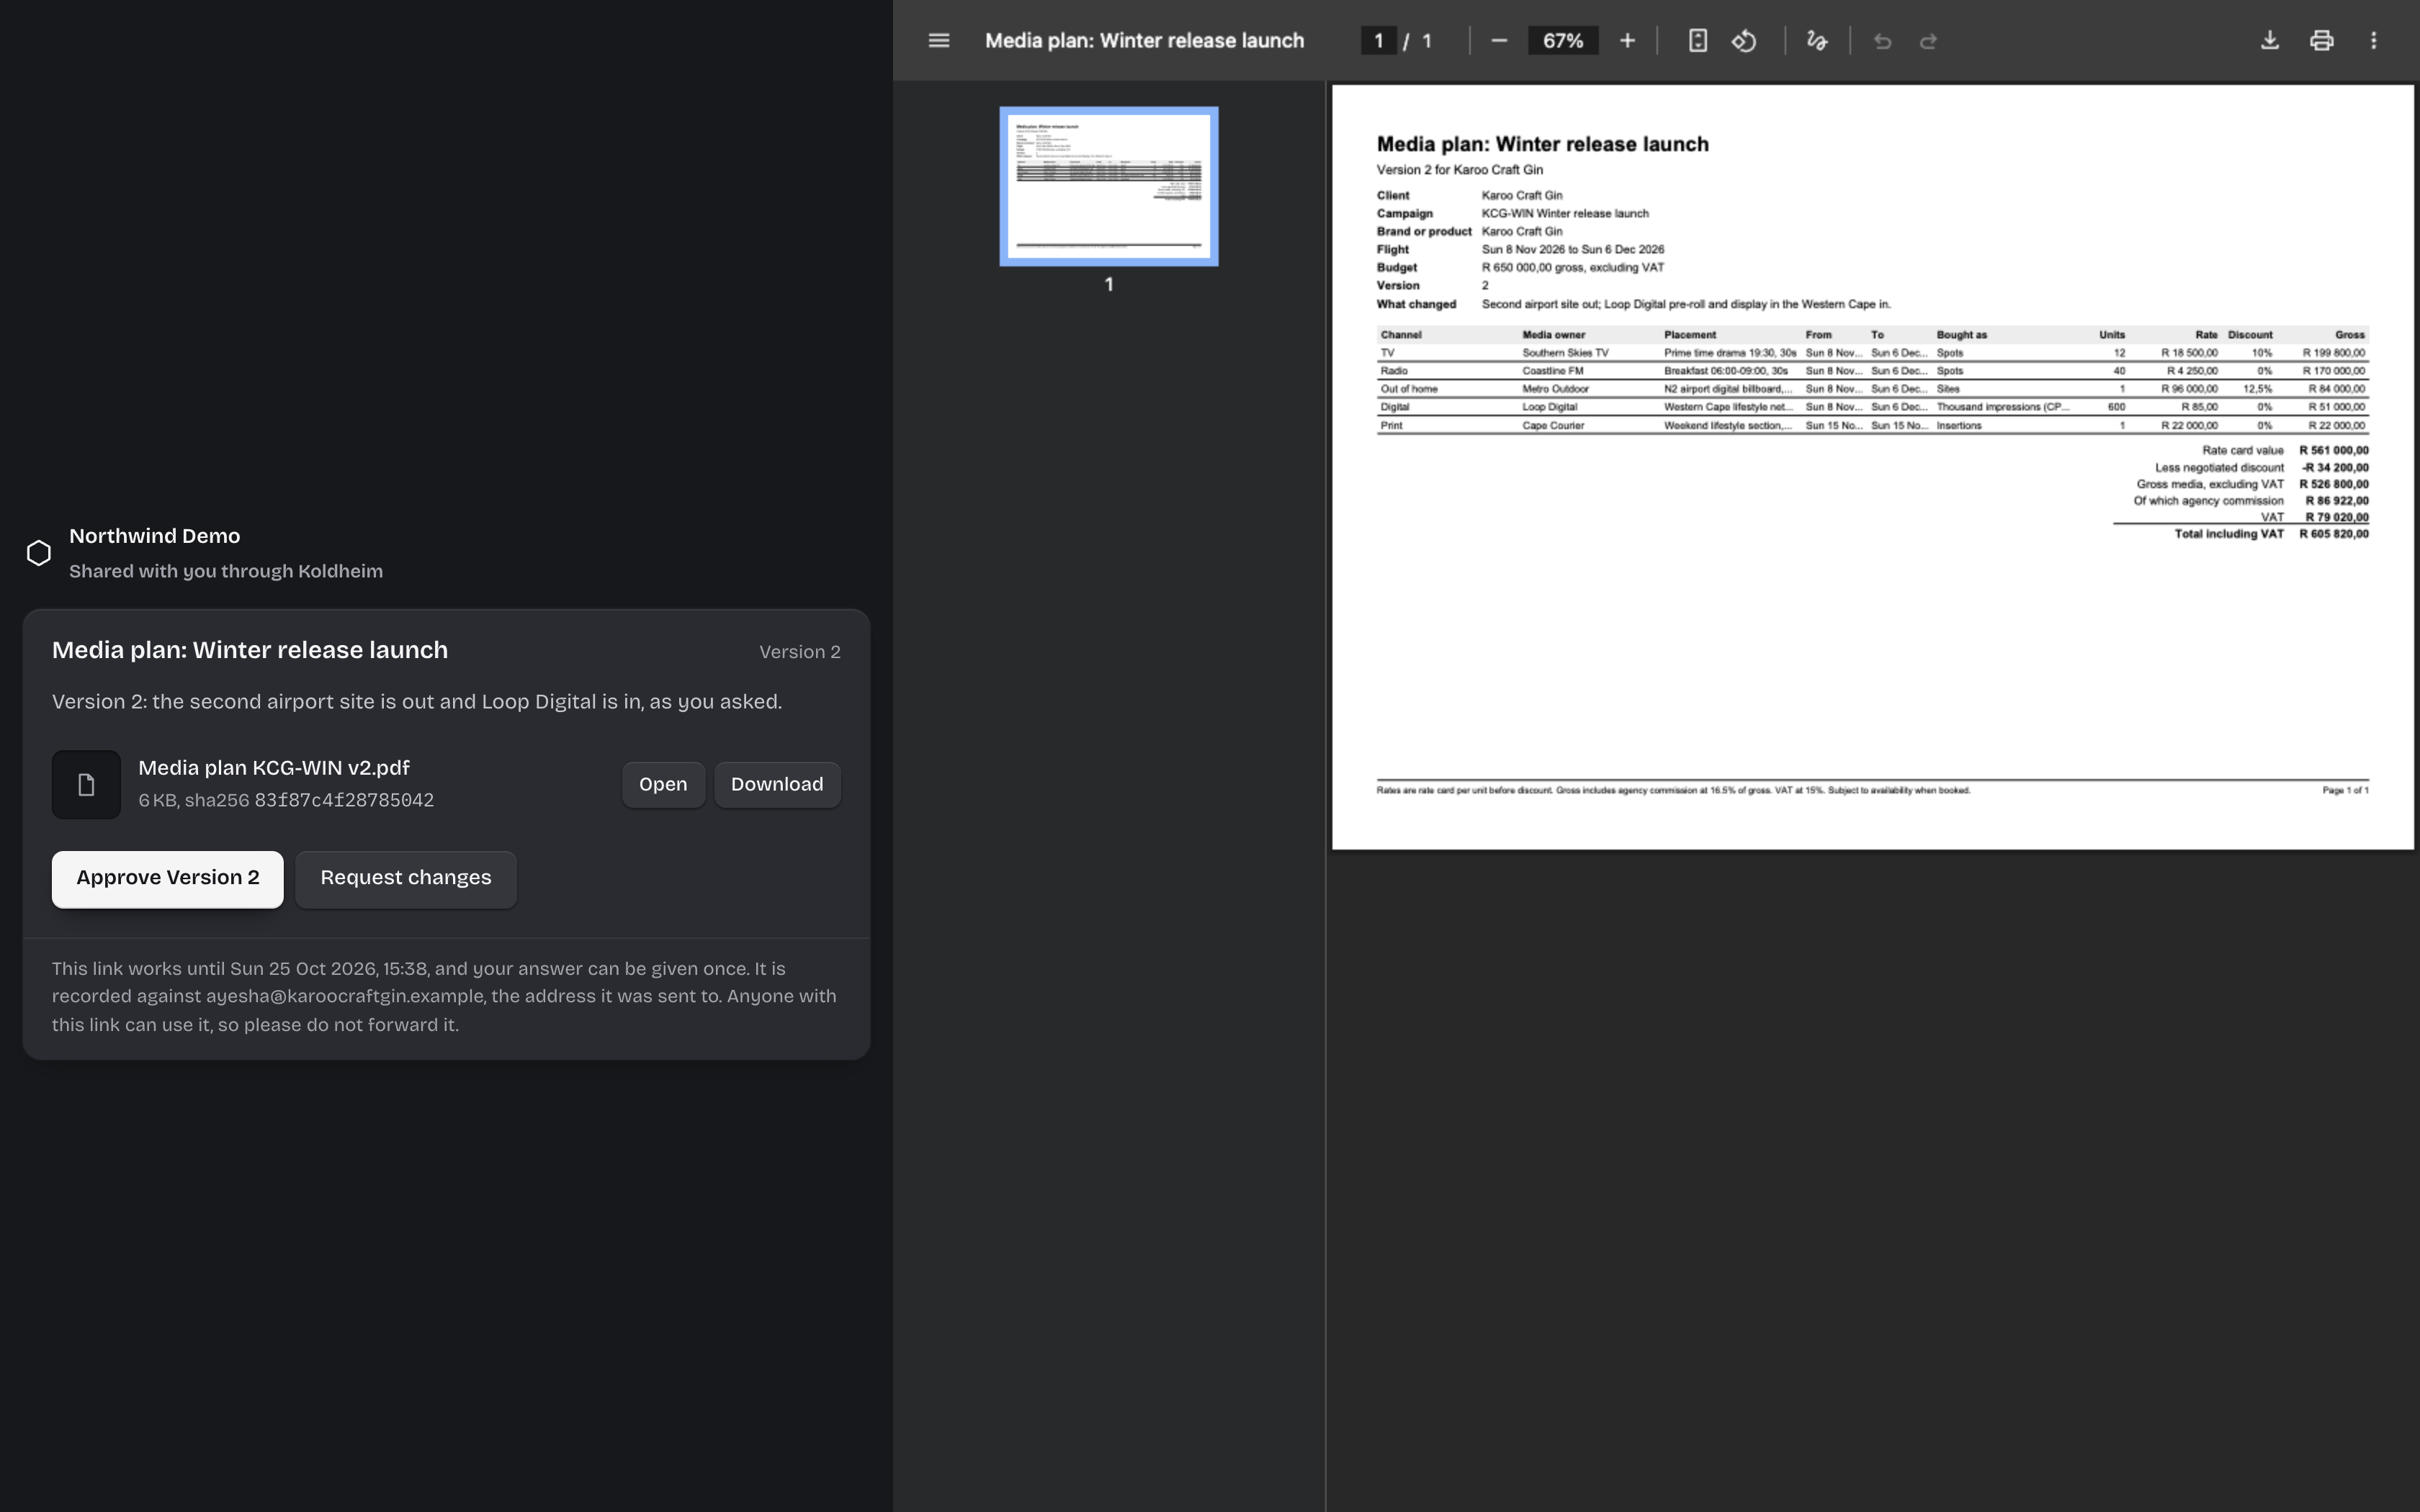Click the 'R 561 000,00' rate card value
The width and height of the screenshot is (2420, 1512).
click(x=2333, y=451)
